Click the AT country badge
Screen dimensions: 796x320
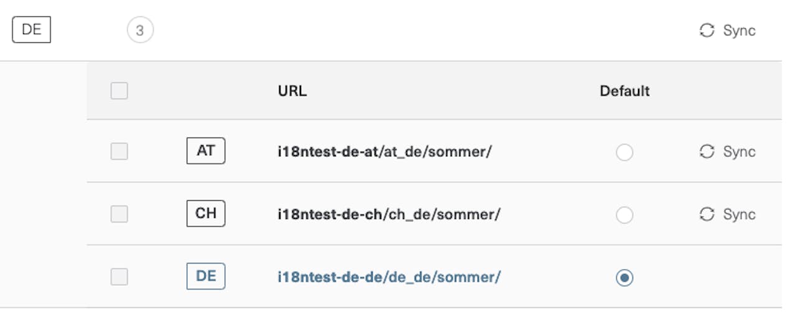[206, 151]
